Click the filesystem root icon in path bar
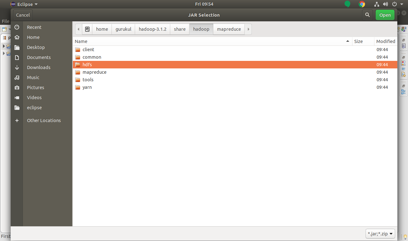Viewport: 408px width, 241px height. (x=87, y=29)
